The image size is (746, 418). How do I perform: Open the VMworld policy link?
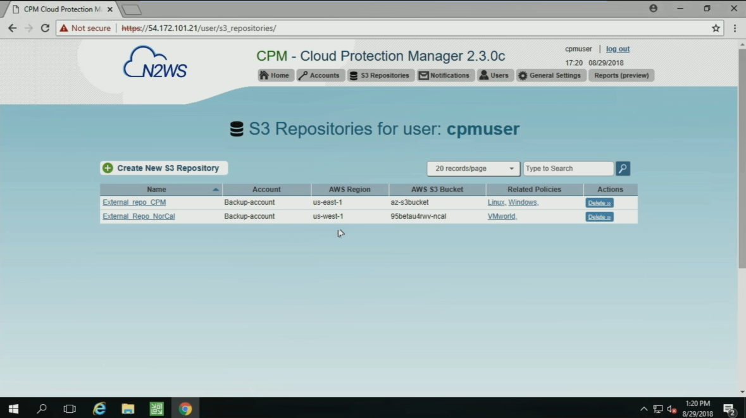[502, 216]
